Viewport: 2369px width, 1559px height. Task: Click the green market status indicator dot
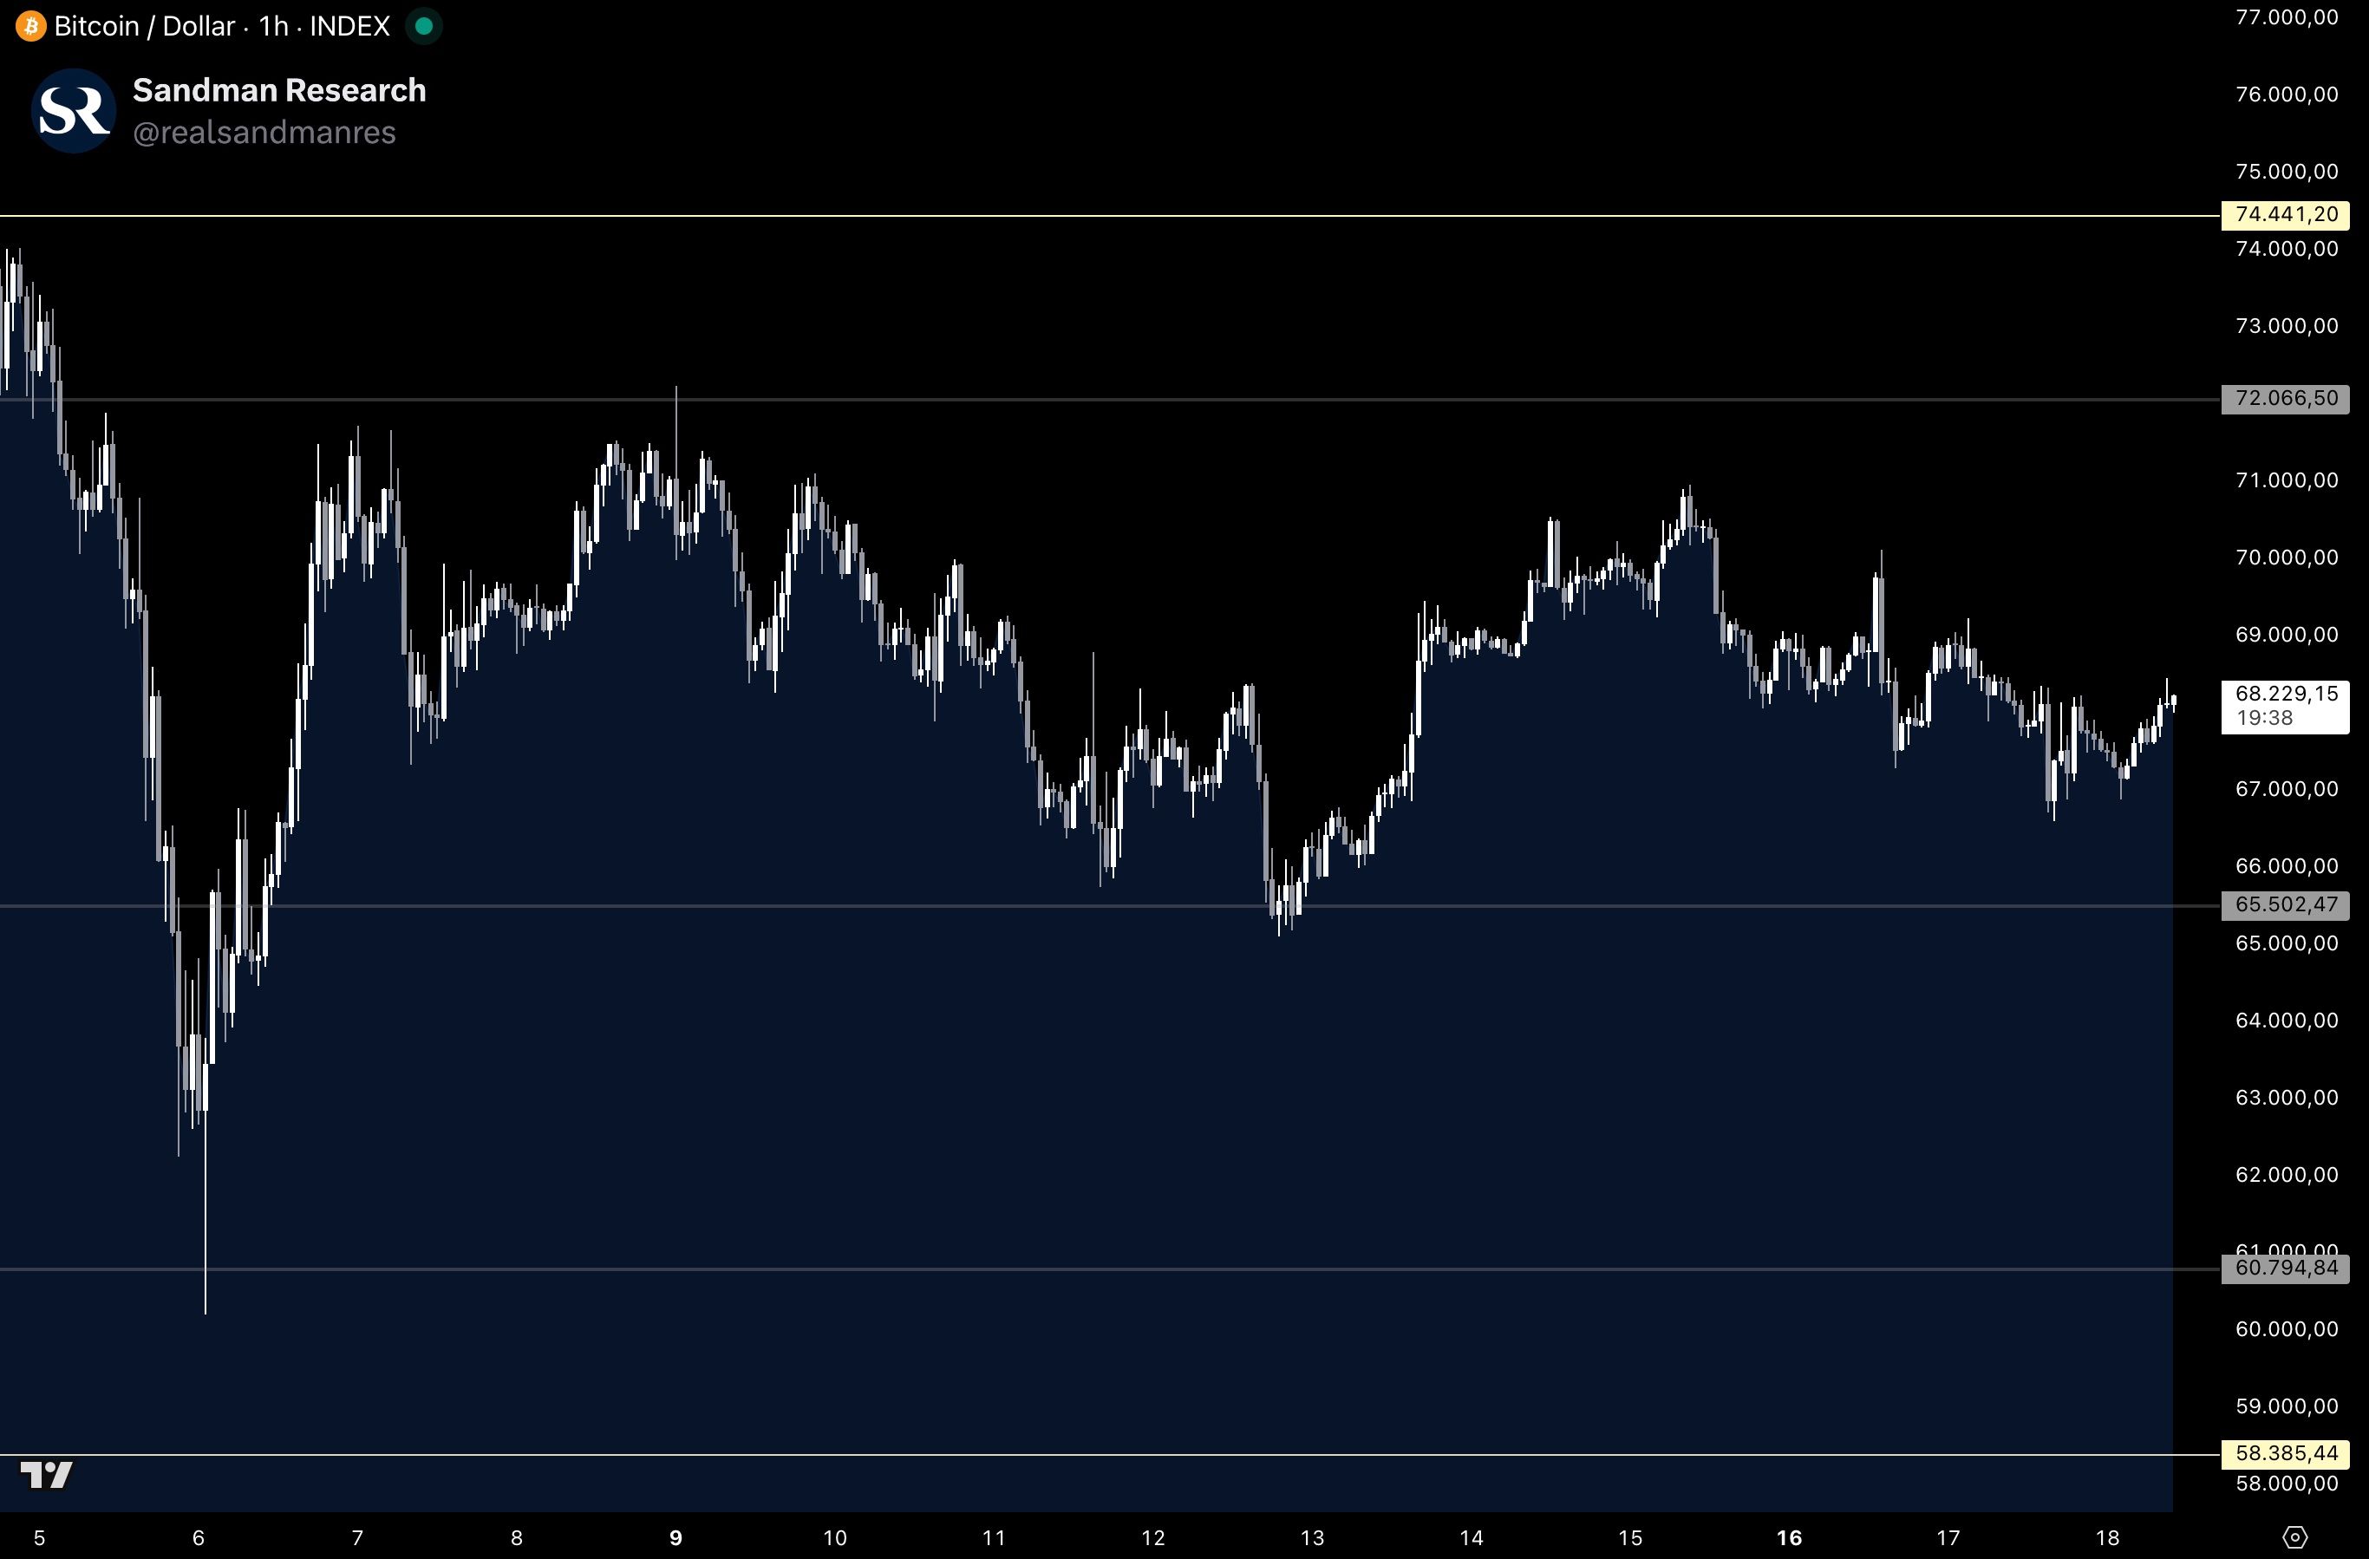424,26
